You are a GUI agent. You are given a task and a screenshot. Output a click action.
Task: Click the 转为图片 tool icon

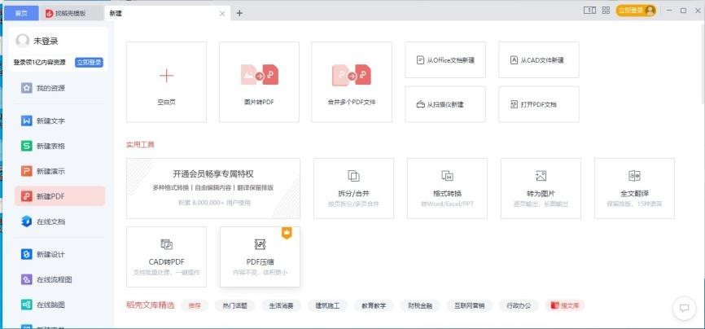(x=541, y=176)
